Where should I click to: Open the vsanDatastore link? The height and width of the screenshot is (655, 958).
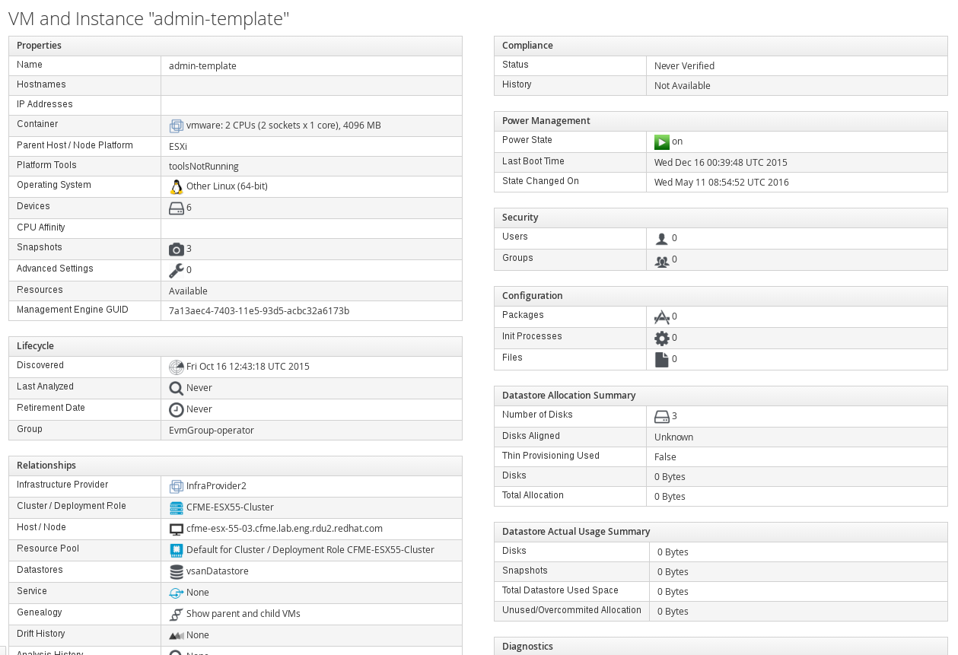[218, 571]
